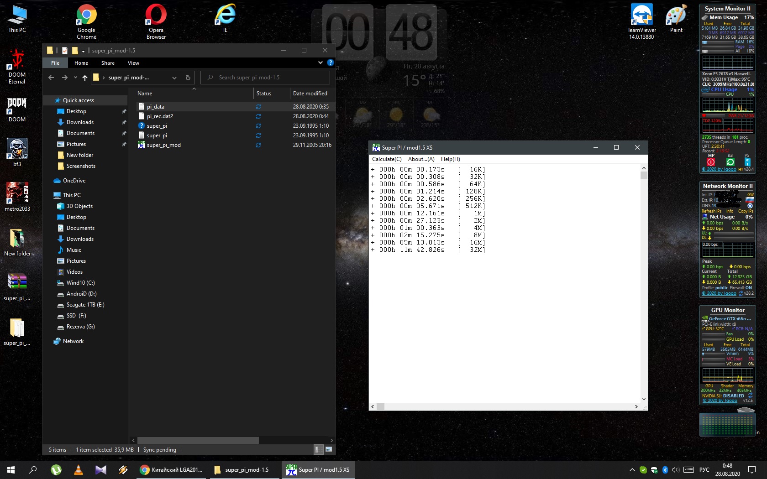Select the This PC desktop icon
767x479 pixels.
(17, 18)
